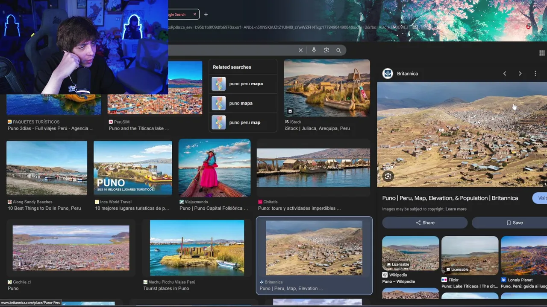Go to previous image in preview panel
547x307 pixels.
505,74
